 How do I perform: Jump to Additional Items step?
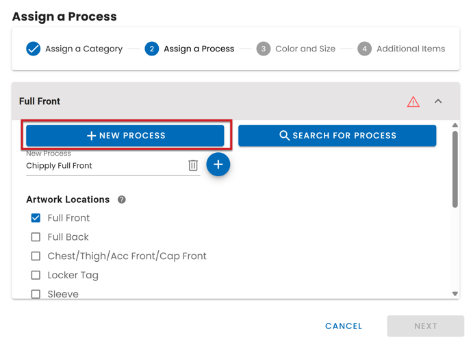(x=410, y=49)
